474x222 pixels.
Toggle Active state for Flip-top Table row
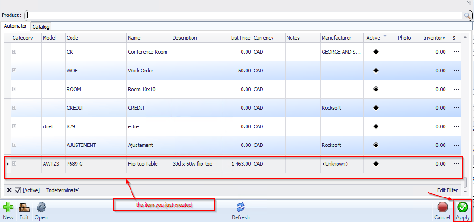376,164
